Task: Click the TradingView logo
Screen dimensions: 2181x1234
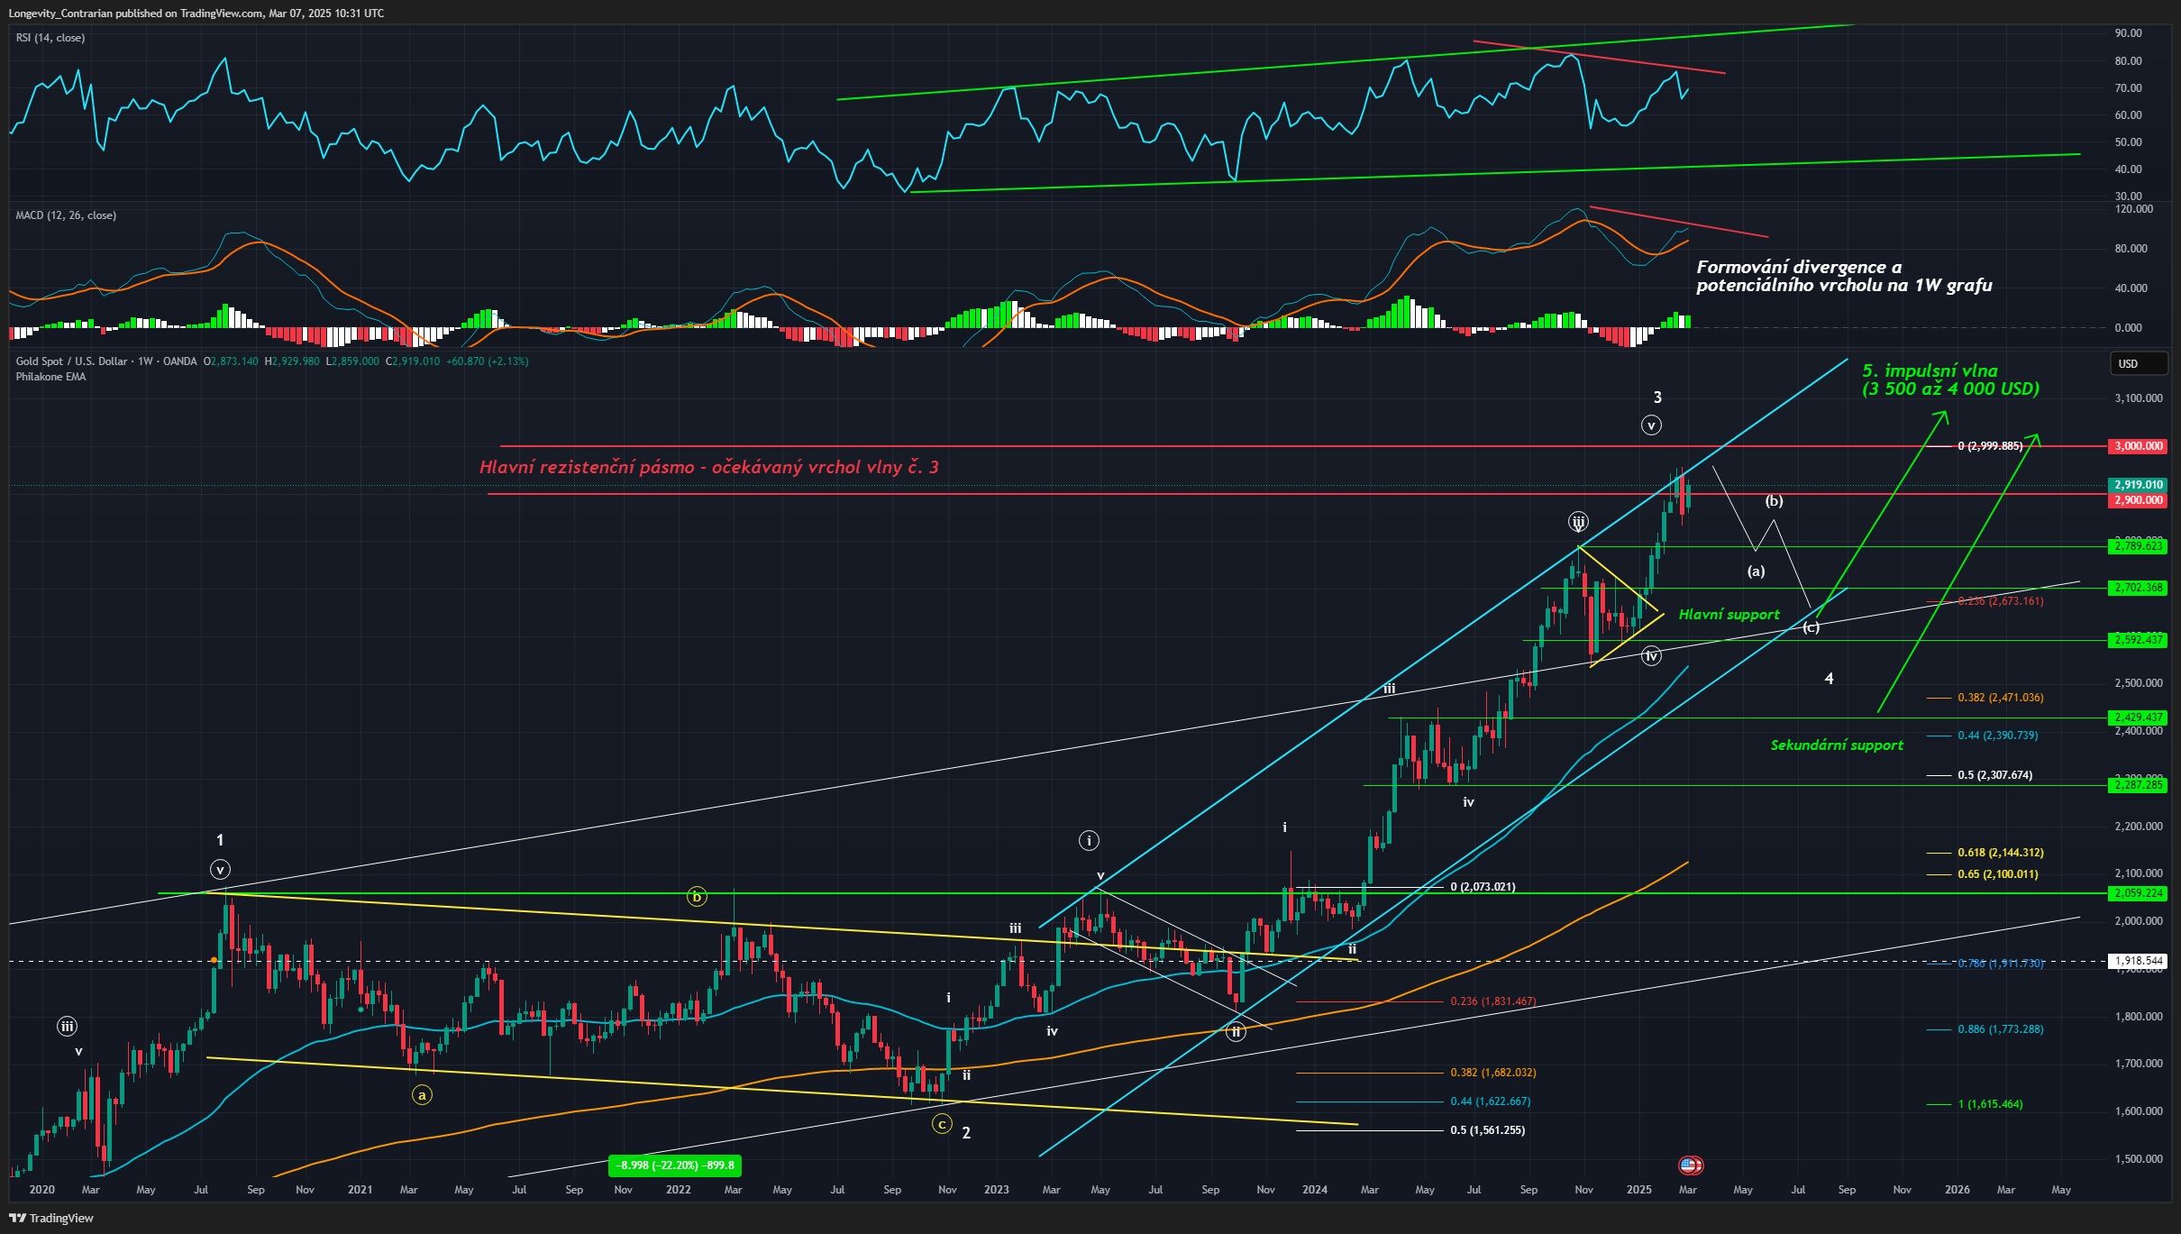Action: pos(51,1218)
